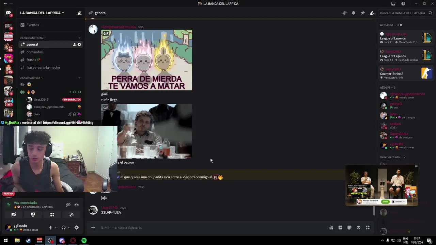The width and height of the screenshot is (436, 245).
Task: Open File Explorer from the taskbar
Action: 17,241
